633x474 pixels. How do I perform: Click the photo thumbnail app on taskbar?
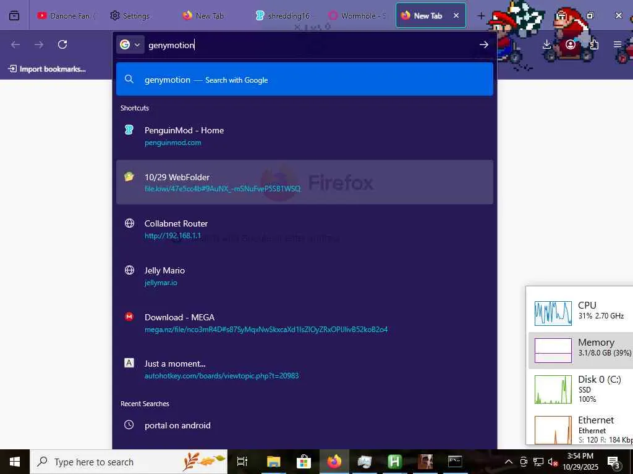coord(425,462)
